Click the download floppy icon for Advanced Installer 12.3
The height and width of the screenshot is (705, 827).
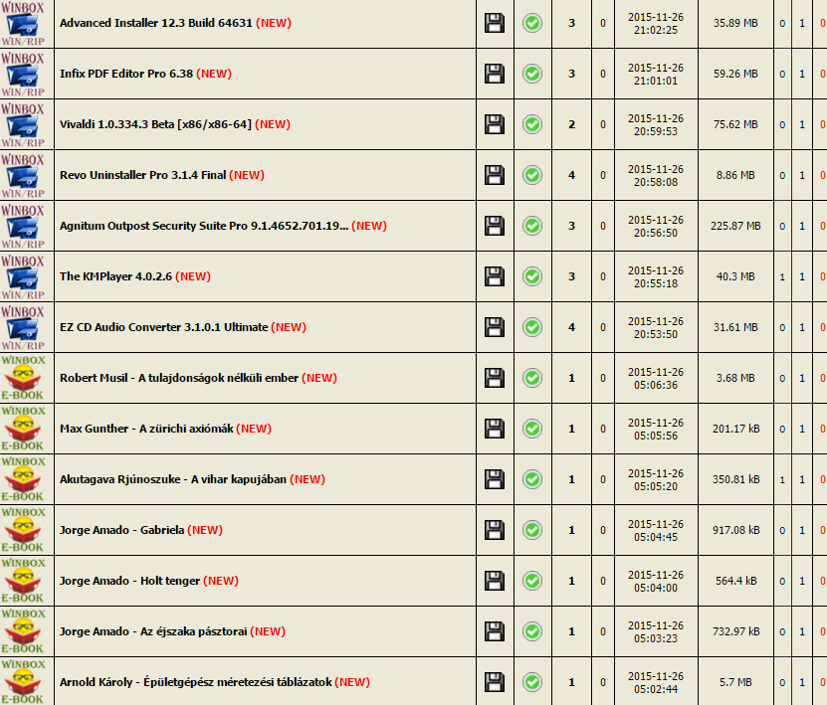pyautogui.click(x=495, y=23)
